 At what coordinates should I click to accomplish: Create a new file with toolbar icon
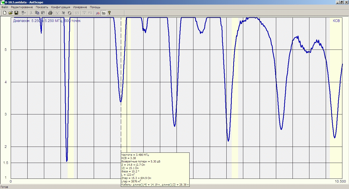click(5, 13)
